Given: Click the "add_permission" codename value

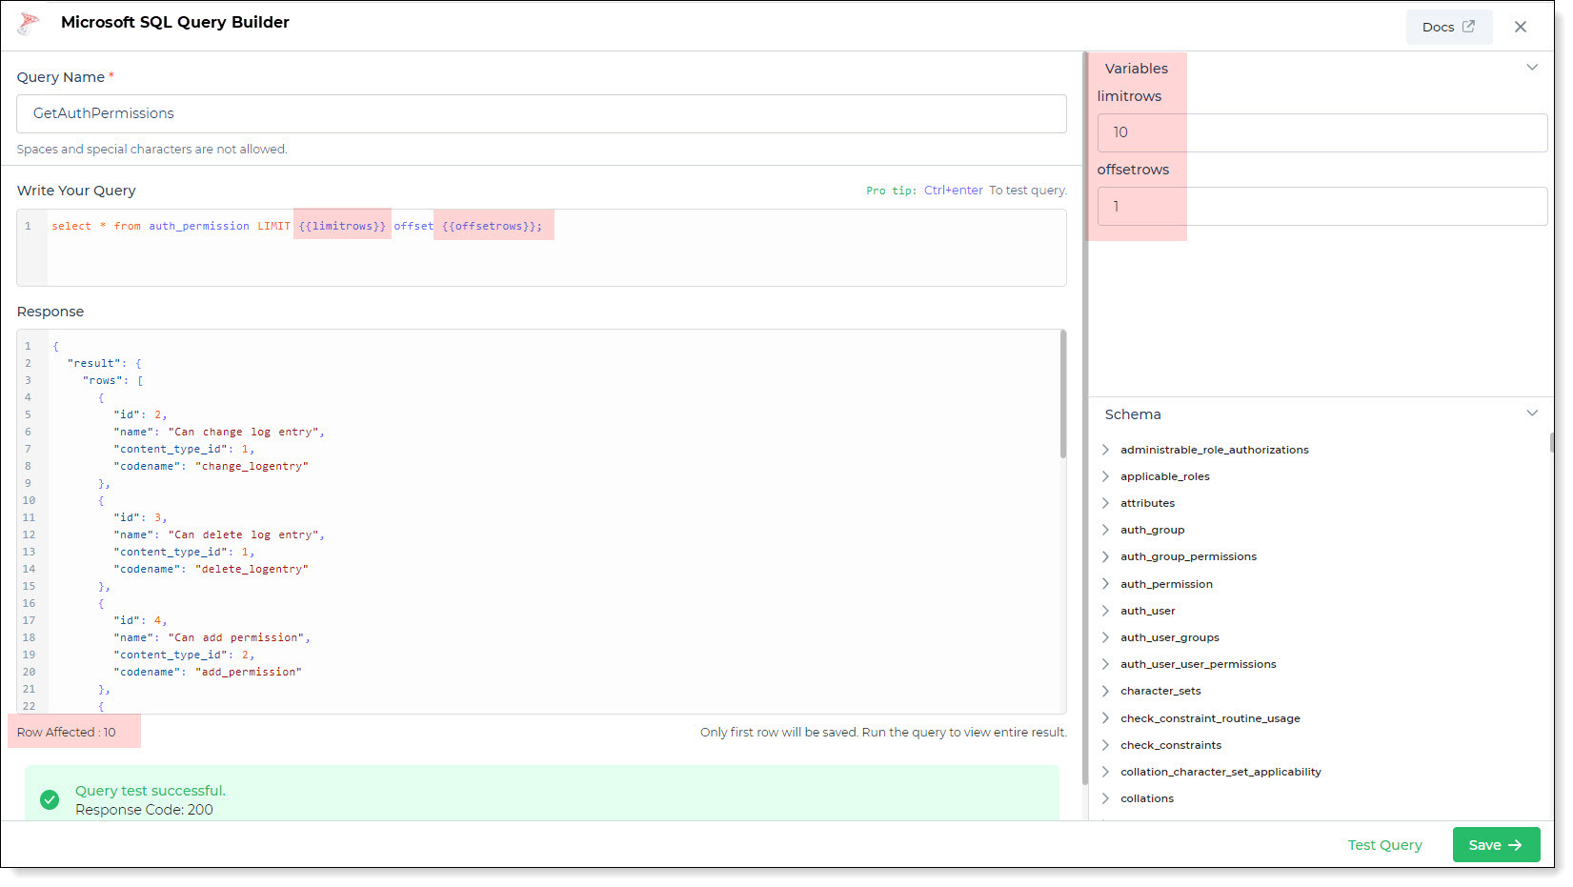Looking at the screenshot, I should pyautogui.click(x=248, y=672).
